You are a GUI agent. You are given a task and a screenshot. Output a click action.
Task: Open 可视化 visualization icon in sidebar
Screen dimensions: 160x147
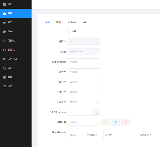(x=4, y=41)
